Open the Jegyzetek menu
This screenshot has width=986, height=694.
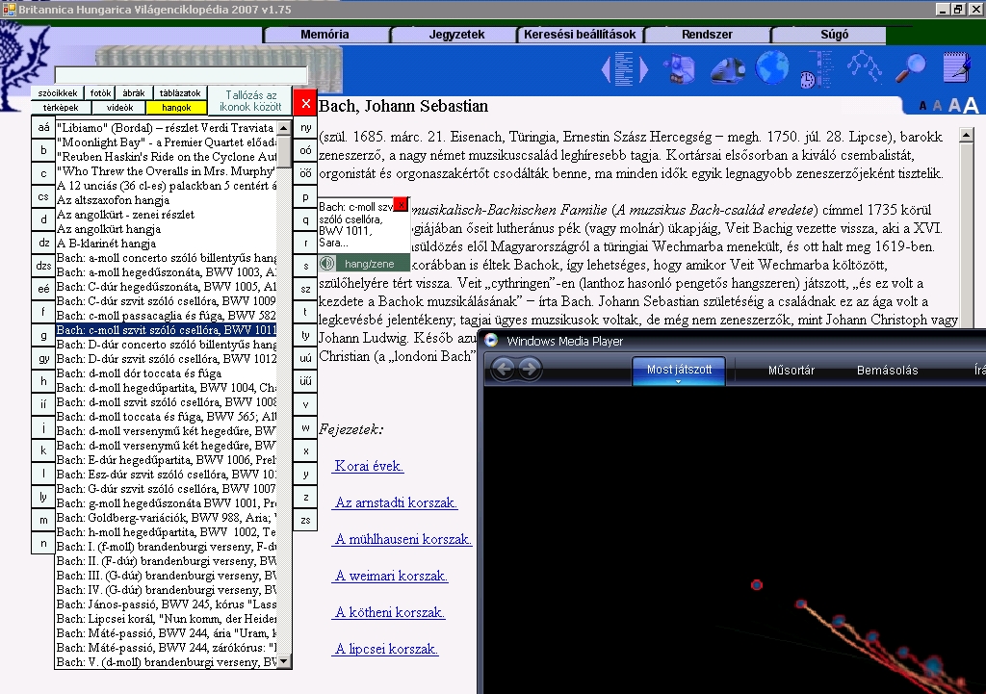coord(456,35)
